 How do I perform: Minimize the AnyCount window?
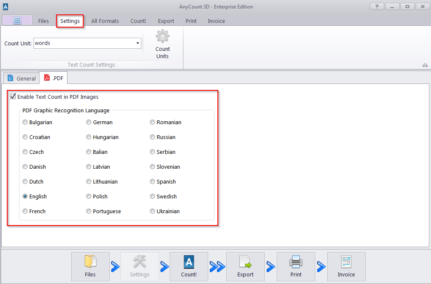pos(392,7)
